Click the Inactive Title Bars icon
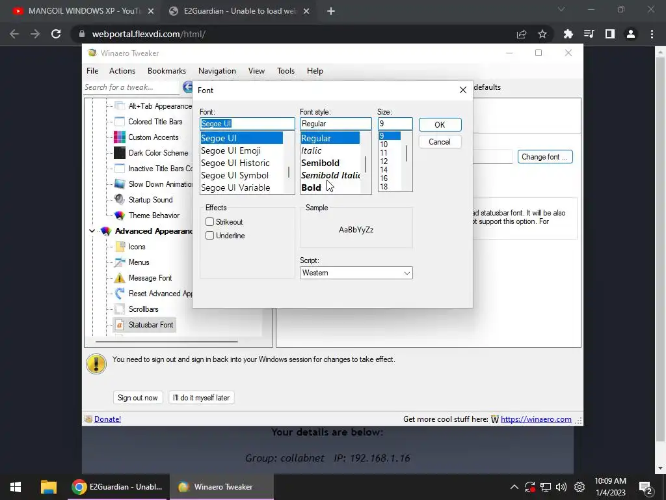666x500 pixels. point(120,169)
